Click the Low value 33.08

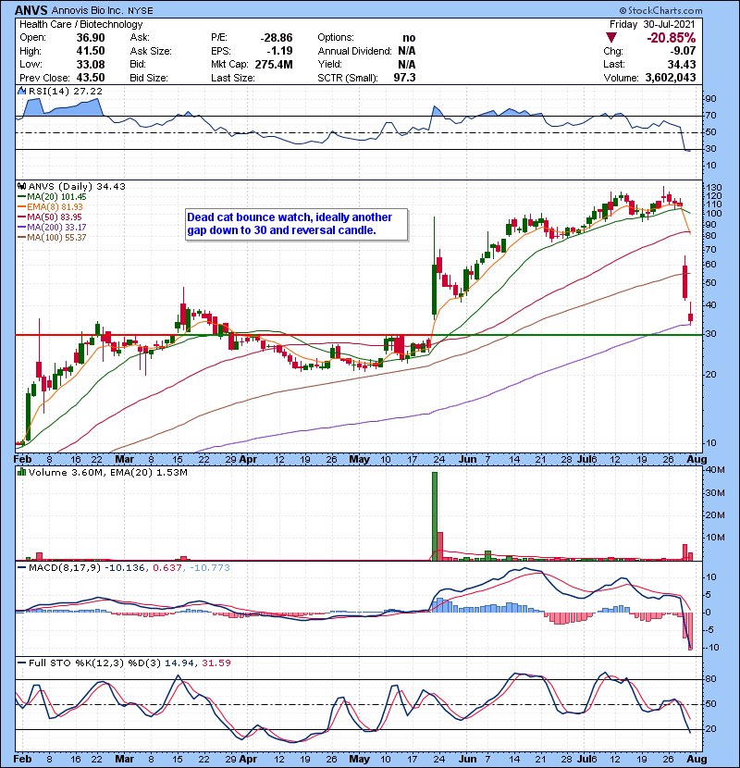[x=91, y=64]
